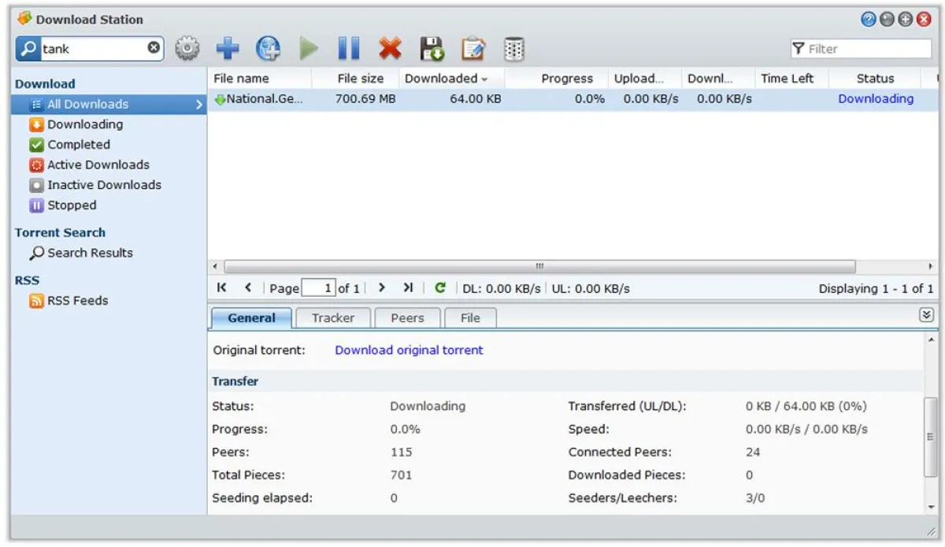Select RSS Feeds in sidebar
The width and height of the screenshot is (945, 547).
(x=77, y=301)
